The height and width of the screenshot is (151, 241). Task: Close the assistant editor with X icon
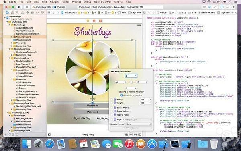pos(236,12)
